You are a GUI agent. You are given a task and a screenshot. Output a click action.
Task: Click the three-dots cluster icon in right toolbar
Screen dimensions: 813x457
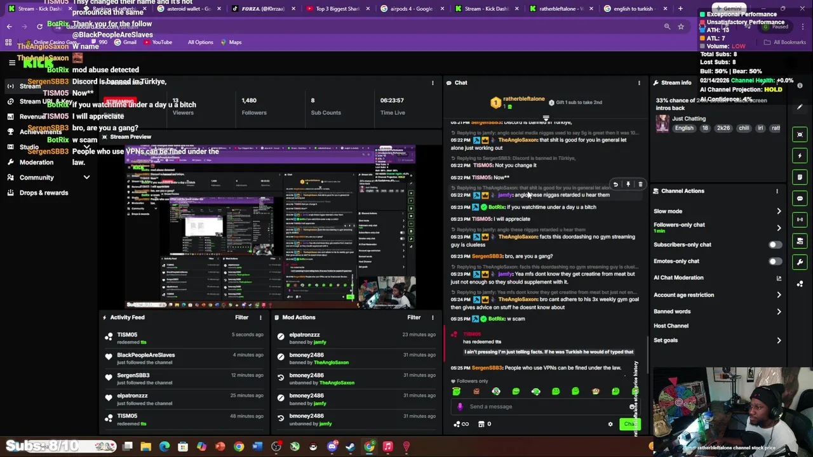pyautogui.click(x=800, y=284)
